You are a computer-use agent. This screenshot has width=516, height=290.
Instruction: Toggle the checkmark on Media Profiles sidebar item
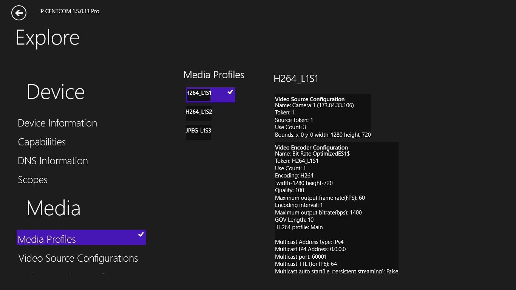(141, 234)
